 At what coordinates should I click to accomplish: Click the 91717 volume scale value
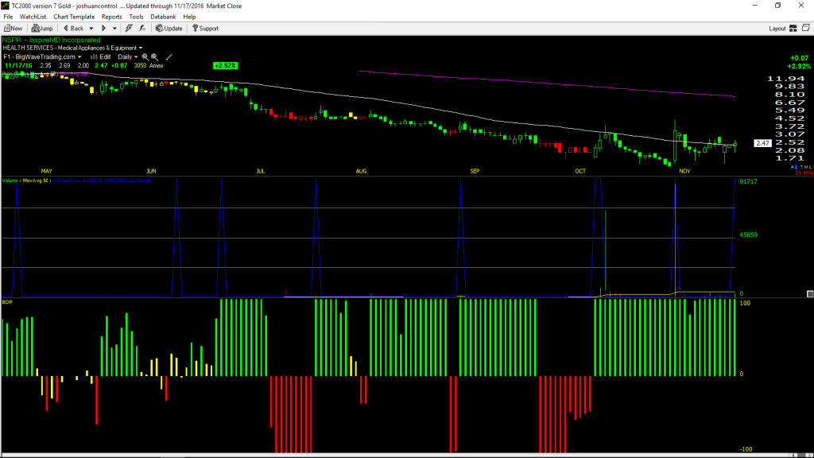749,182
